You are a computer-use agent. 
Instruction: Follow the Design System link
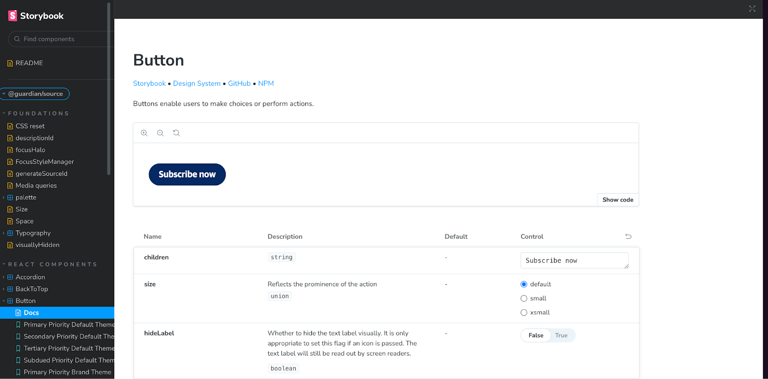click(197, 83)
